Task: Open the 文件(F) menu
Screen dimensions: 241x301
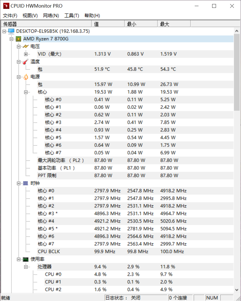Action: (x=10, y=15)
